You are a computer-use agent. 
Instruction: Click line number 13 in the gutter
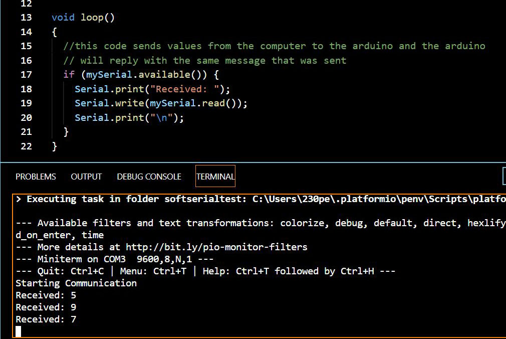[26, 18]
